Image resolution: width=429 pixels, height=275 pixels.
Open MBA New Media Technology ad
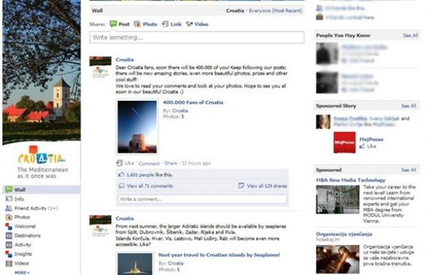pyautogui.click(x=350, y=180)
